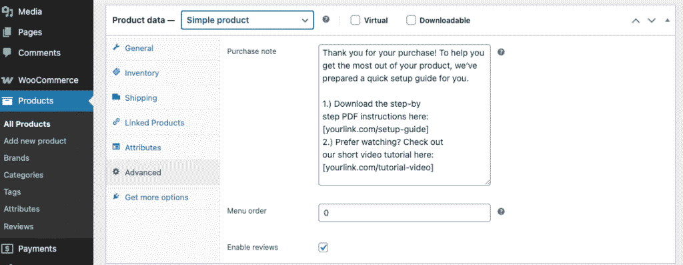Go to Categories in Products submenu

tap(23, 175)
